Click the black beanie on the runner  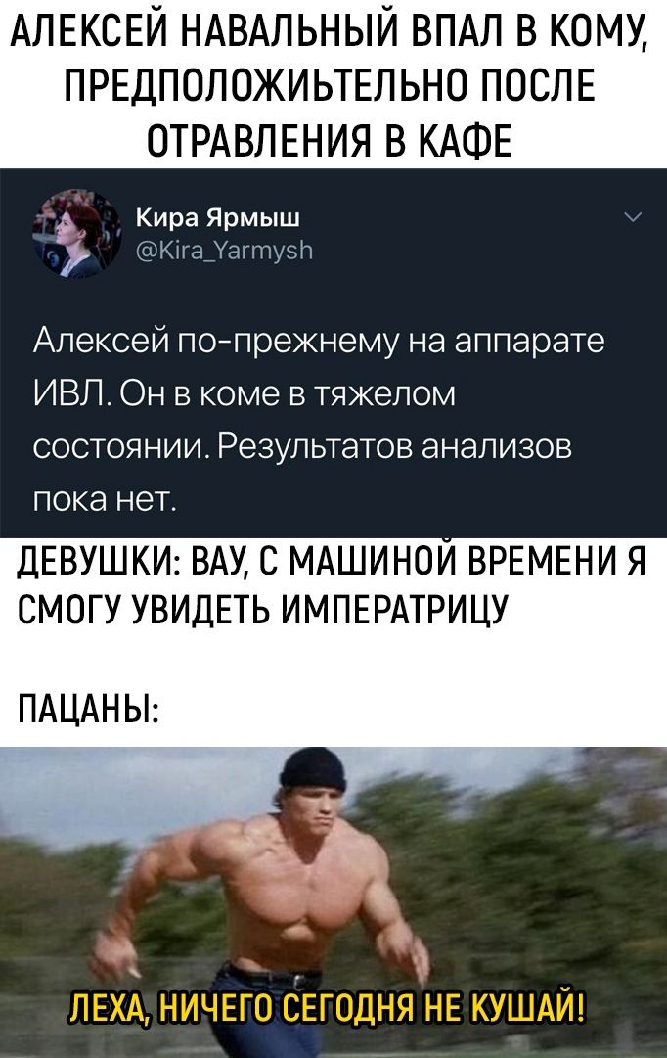[313, 769]
